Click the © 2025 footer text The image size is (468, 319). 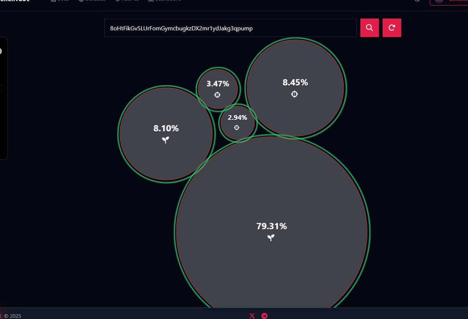(12, 316)
